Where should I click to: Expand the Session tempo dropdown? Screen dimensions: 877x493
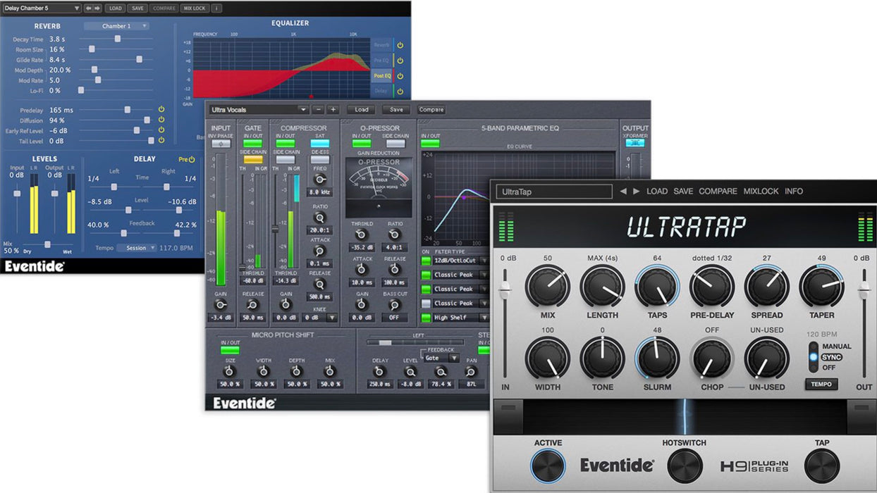point(136,248)
